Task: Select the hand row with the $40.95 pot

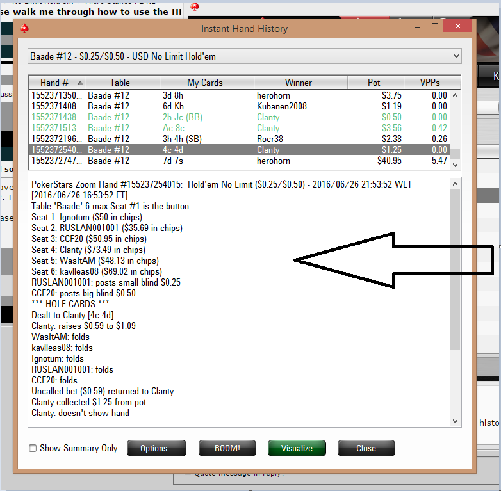Action: pyautogui.click(x=239, y=161)
